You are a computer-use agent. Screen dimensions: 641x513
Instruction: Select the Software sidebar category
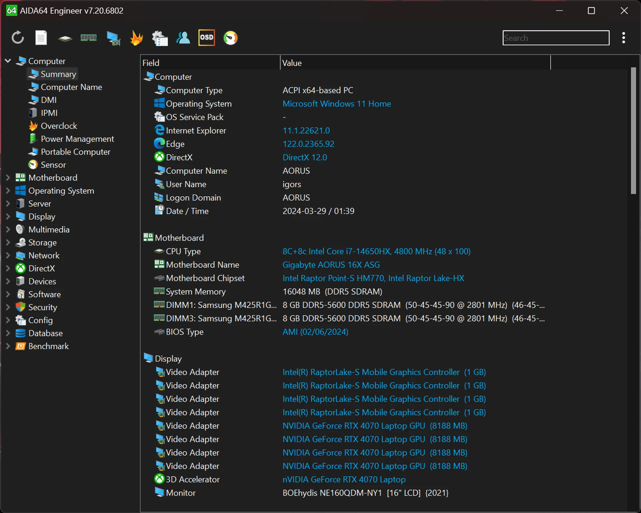[38, 294]
